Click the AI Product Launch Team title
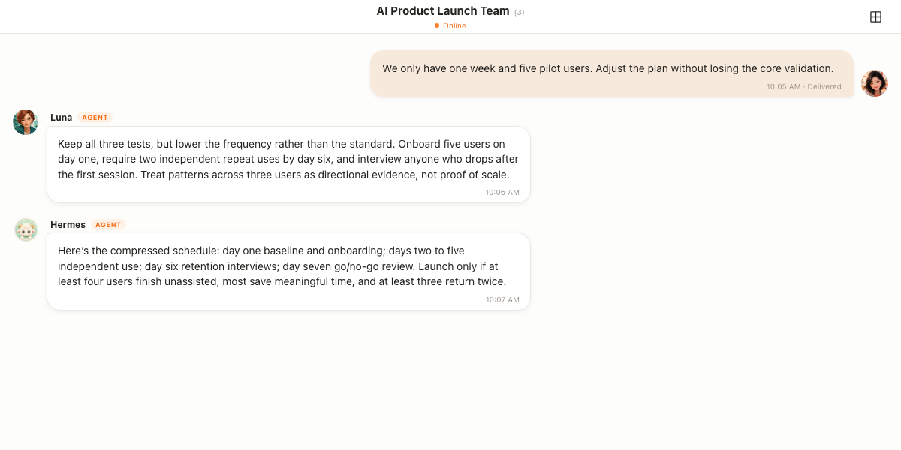The image size is (901, 450). click(443, 11)
